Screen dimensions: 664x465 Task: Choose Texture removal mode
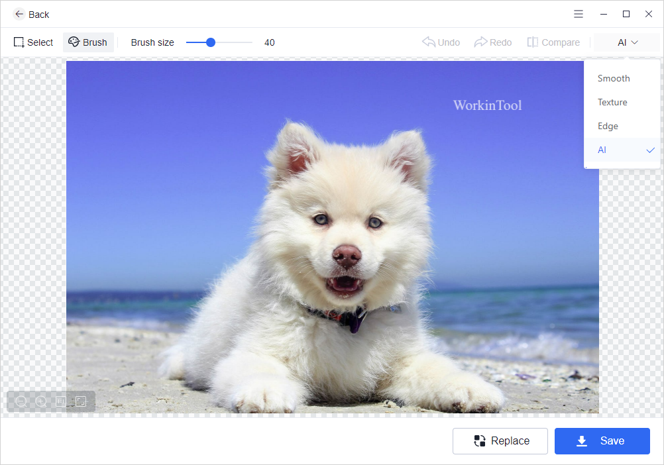point(622,103)
